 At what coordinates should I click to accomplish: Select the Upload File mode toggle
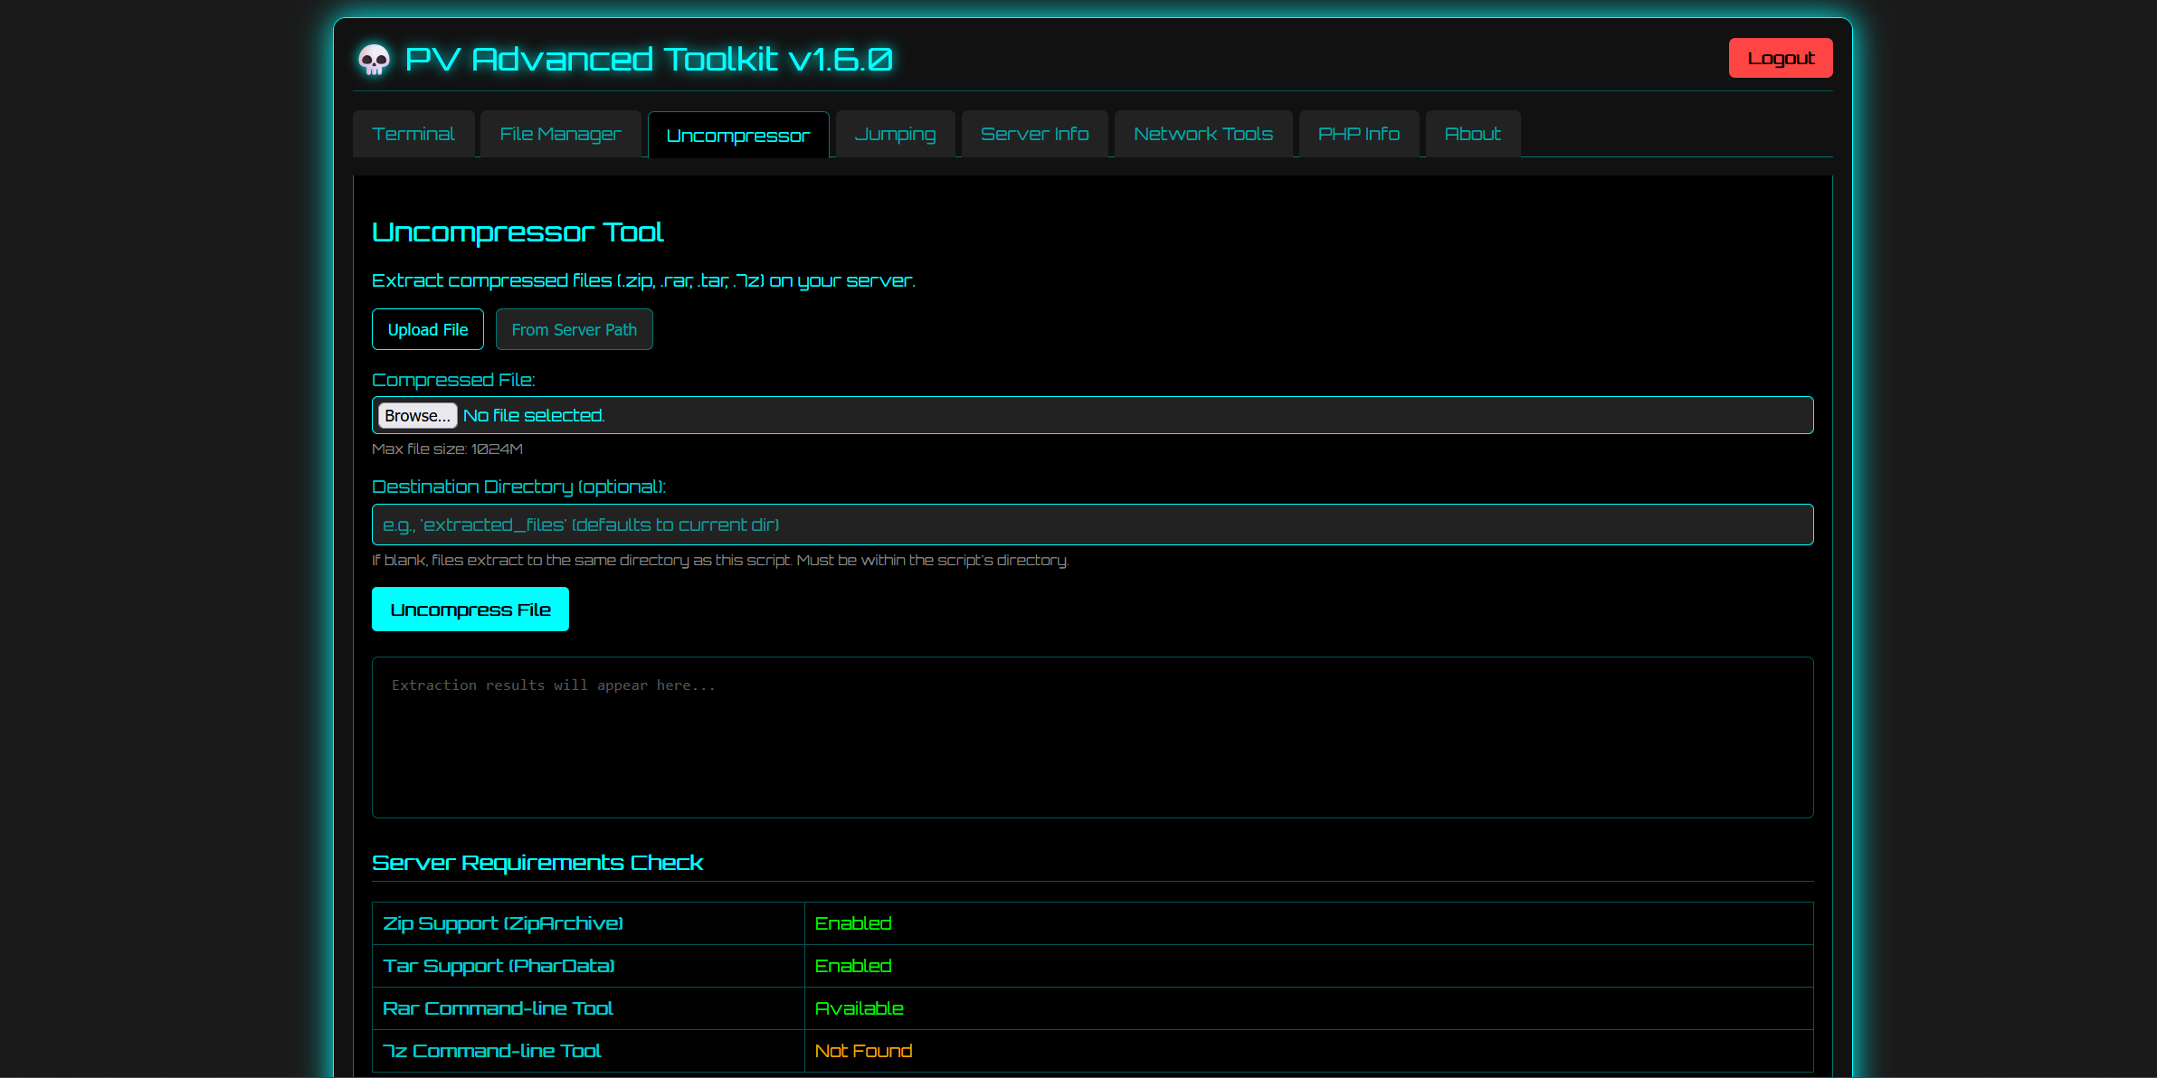(427, 329)
